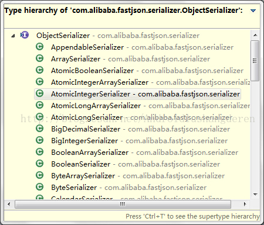The height and width of the screenshot is (225, 264).
Task: Collapse the ObjectSerializer tree node
Action: pyautogui.click(x=13, y=36)
